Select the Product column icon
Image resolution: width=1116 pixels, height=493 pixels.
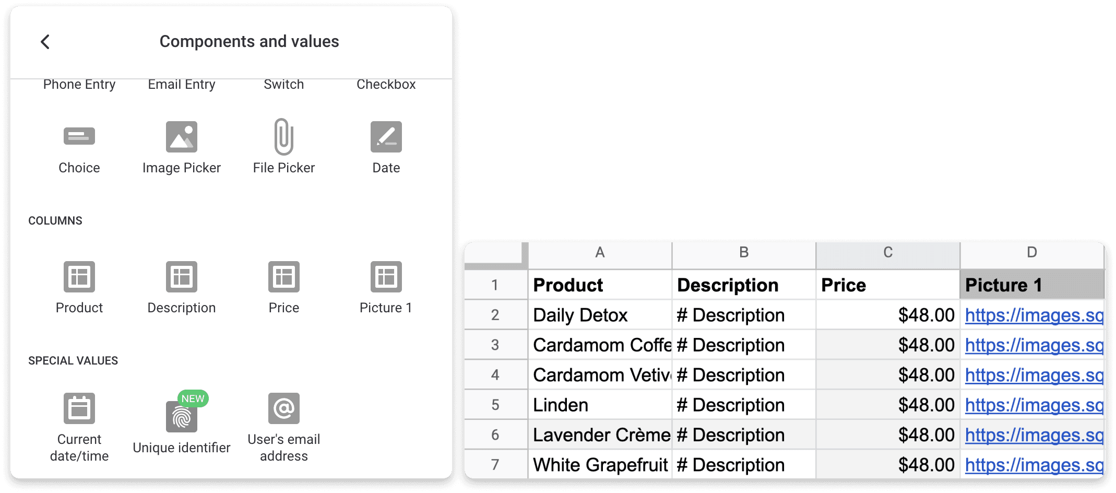tap(79, 277)
